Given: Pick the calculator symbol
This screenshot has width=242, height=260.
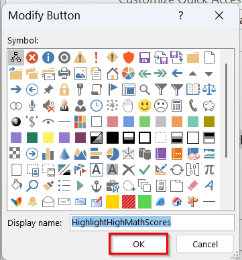Looking at the screenshot, I should point(177,106).
